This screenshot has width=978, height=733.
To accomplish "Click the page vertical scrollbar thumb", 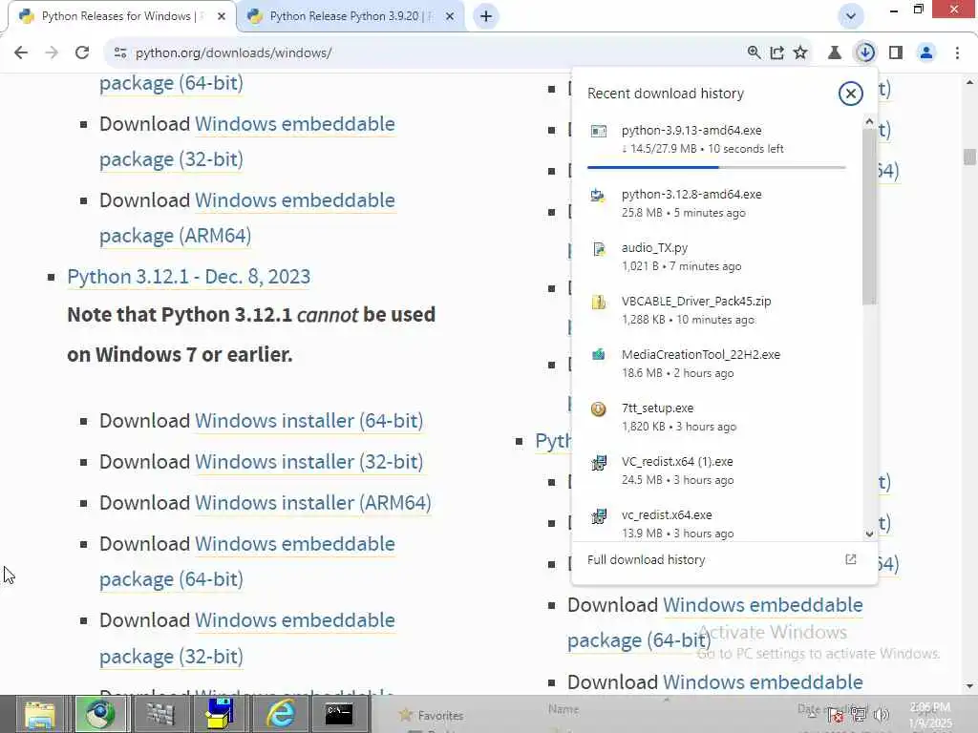I will 968,157.
